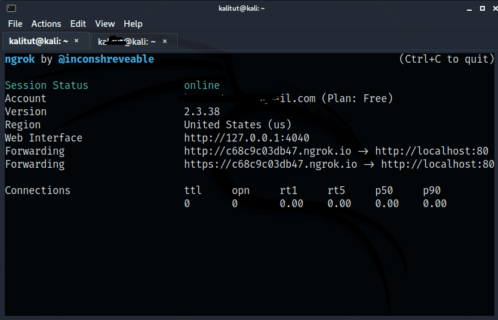Click the 'United States (us)' region value

pos(238,125)
